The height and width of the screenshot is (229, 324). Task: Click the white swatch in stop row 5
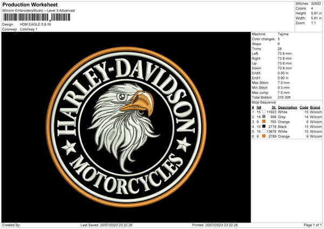[x=264, y=131]
